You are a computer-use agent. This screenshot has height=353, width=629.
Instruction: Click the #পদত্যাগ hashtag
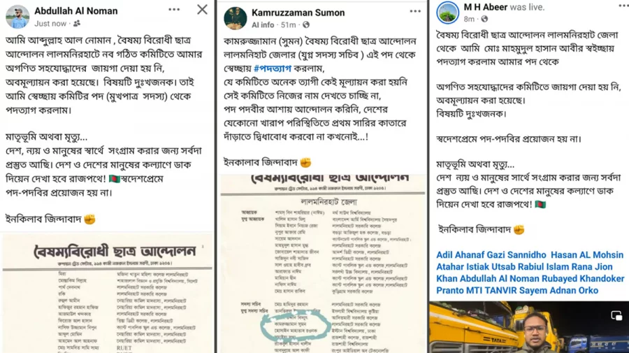click(x=273, y=69)
